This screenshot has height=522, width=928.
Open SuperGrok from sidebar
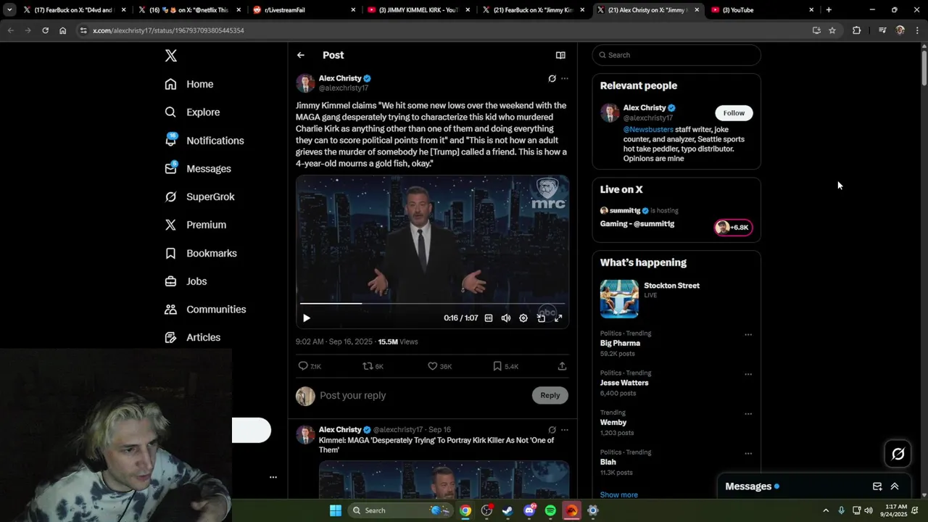coord(199,196)
